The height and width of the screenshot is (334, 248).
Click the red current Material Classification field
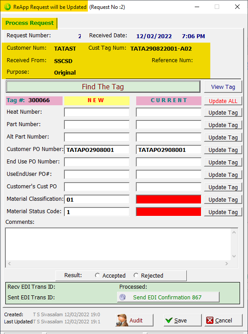[x=169, y=199]
